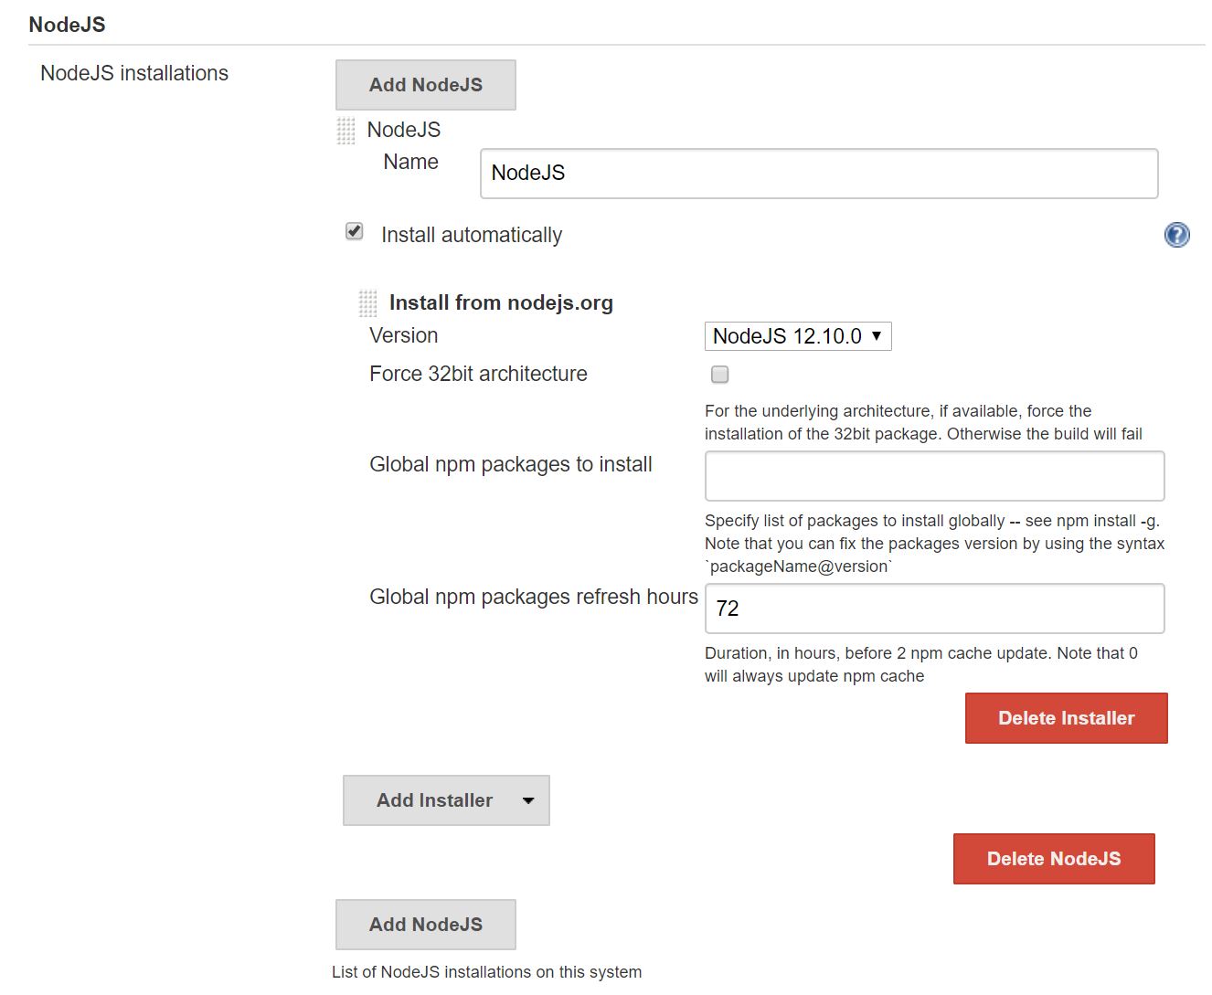The image size is (1212, 995).
Task: Click the blue help icon for Install automatically
Action: click(x=1176, y=235)
